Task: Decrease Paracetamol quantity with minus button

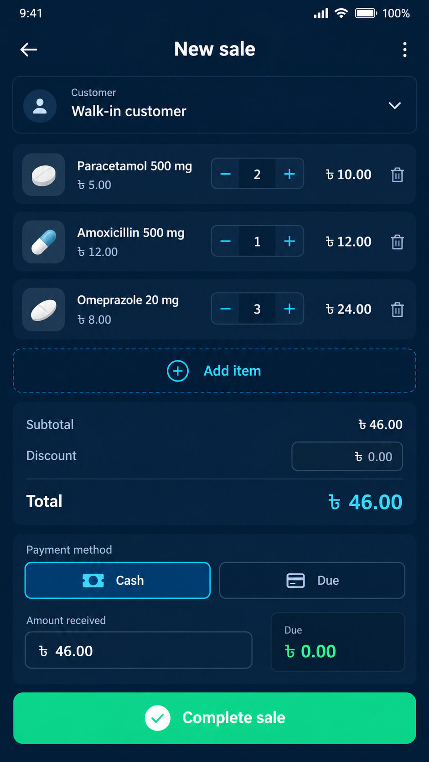Action: tap(226, 174)
